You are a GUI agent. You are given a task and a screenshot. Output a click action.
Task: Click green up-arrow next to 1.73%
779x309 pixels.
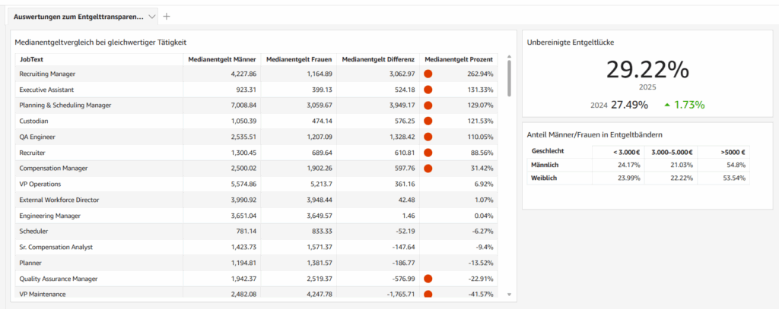pos(667,105)
